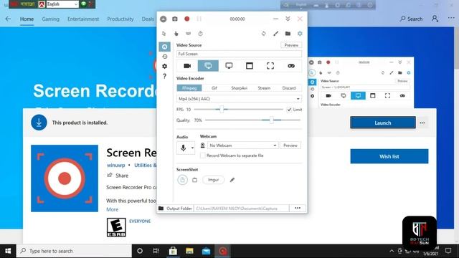Open the drawing pencil tool in toolbar
Screen dimensions: 459x258
pos(275,34)
